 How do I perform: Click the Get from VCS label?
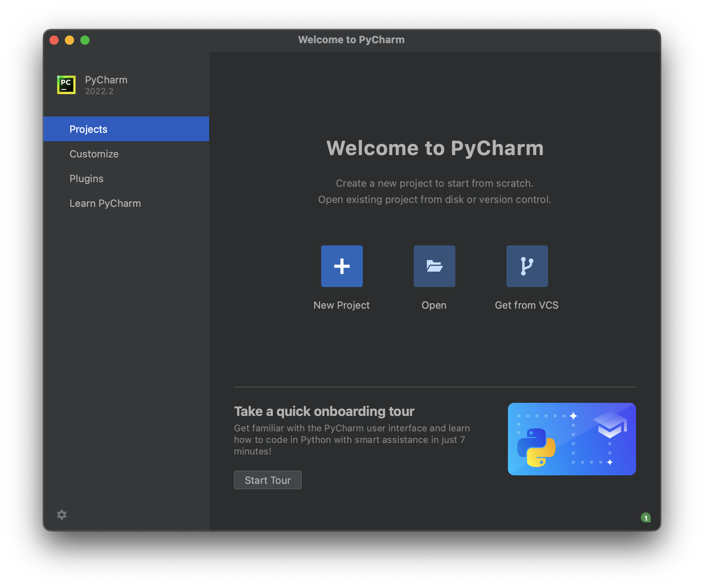point(526,305)
